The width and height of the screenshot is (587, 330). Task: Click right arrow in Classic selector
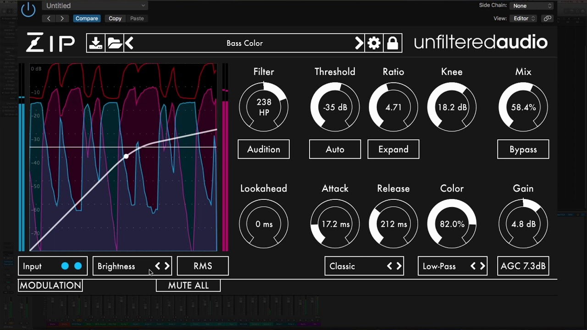click(399, 266)
